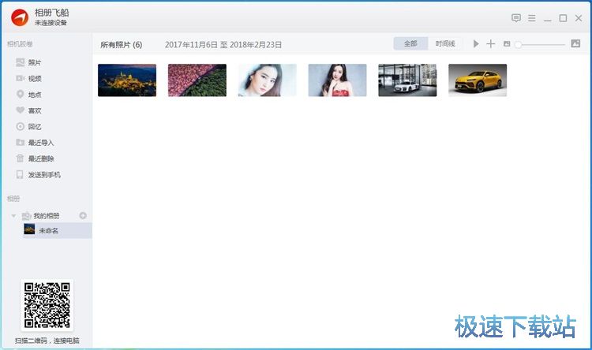This screenshot has height=350, width=592.
Task: Close the 相册飞船 window
Action: point(579,18)
